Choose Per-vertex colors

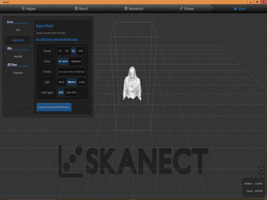point(63,61)
